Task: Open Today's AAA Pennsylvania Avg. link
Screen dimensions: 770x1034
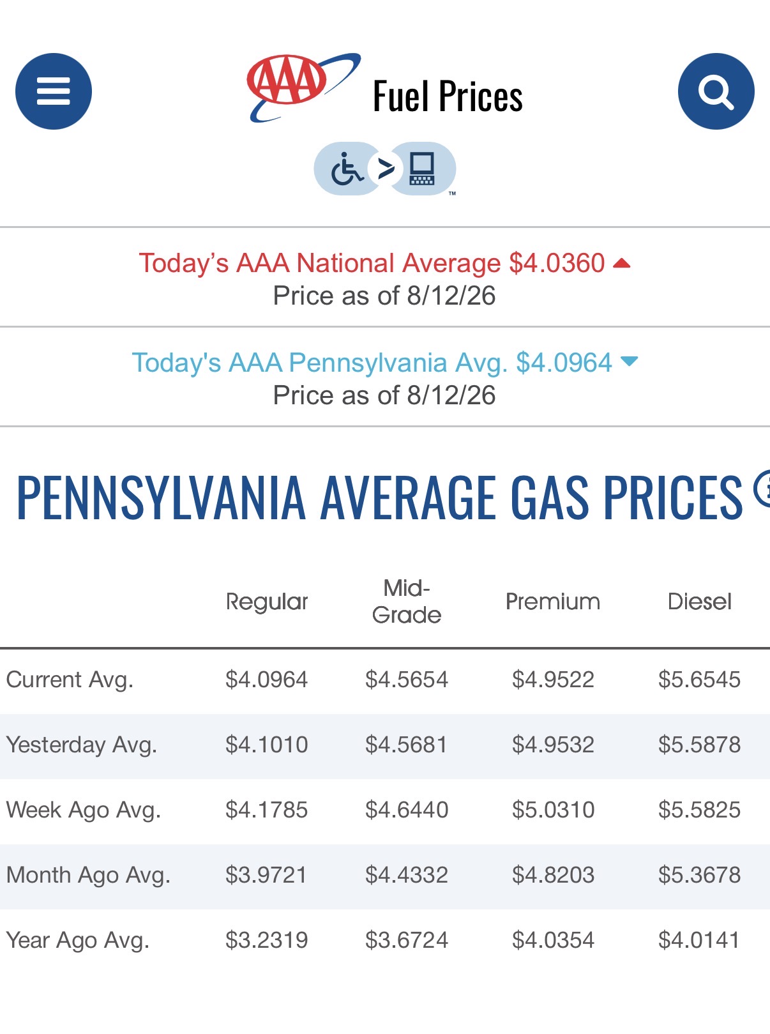Action: [x=372, y=363]
